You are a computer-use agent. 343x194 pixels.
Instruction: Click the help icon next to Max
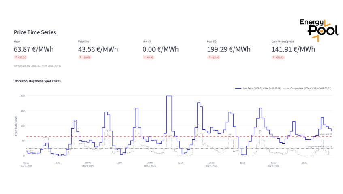point(215,42)
